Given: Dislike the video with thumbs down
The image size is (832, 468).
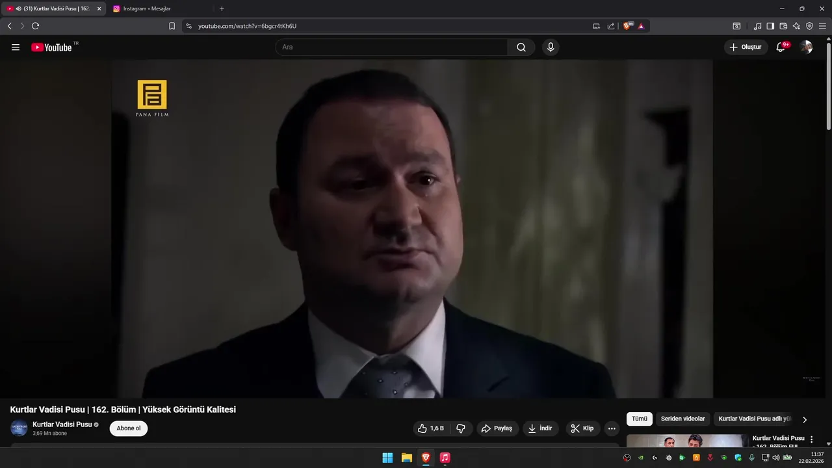Looking at the screenshot, I should click(461, 428).
